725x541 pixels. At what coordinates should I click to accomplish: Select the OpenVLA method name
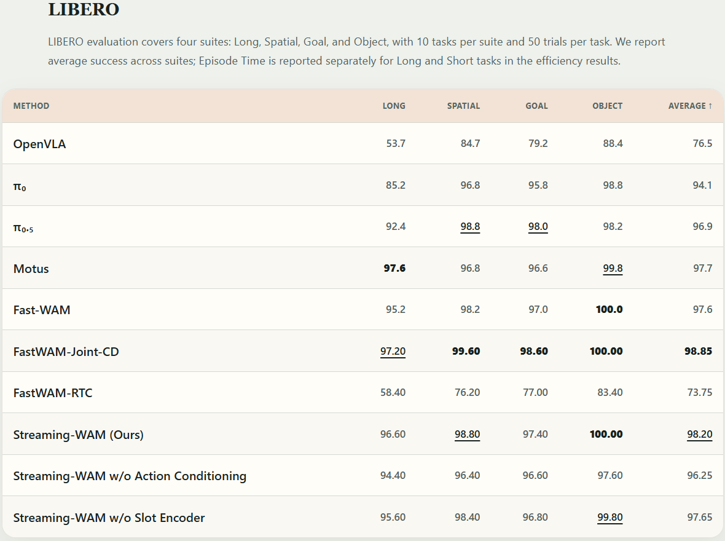tap(40, 144)
